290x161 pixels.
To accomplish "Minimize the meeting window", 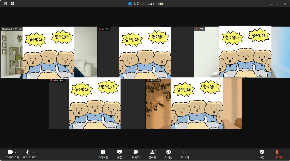I will (x=271, y=4).
